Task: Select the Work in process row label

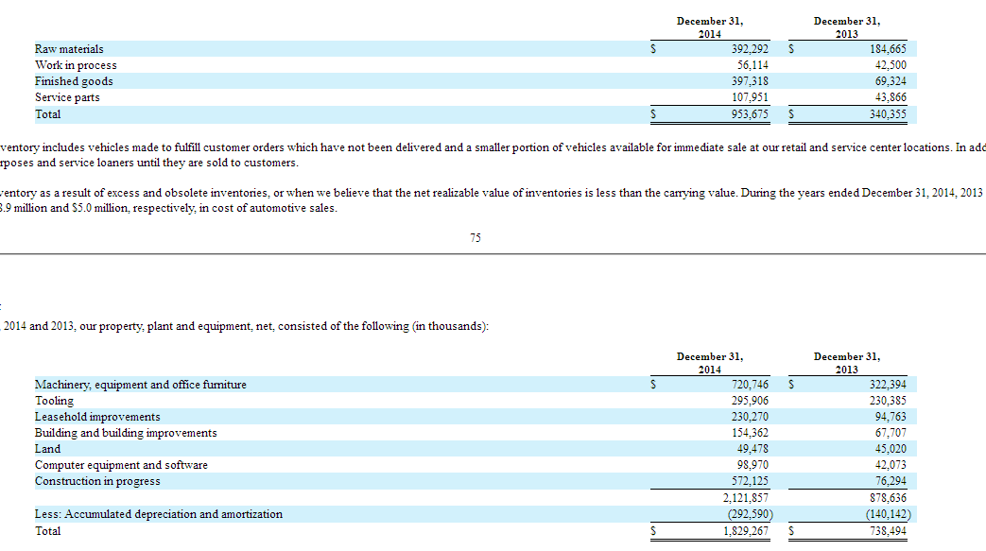Action: point(76,65)
